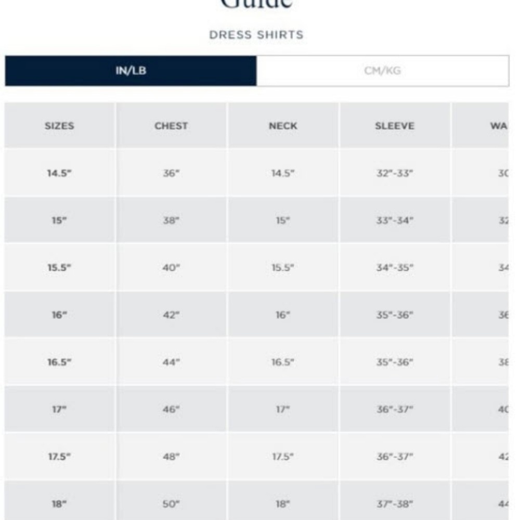Select the 16.5" size row label

pyautogui.click(x=59, y=362)
